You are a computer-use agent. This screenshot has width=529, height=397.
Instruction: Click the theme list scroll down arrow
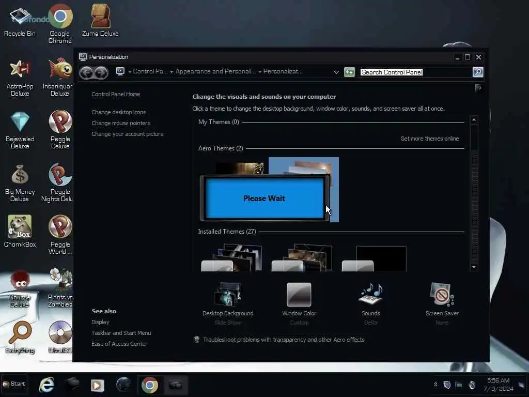tap(474, 267)
